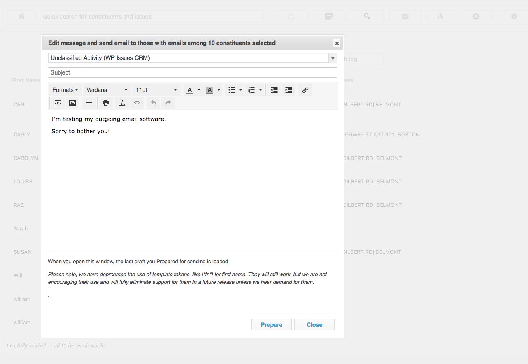Redo the last edit

(168, 103)
